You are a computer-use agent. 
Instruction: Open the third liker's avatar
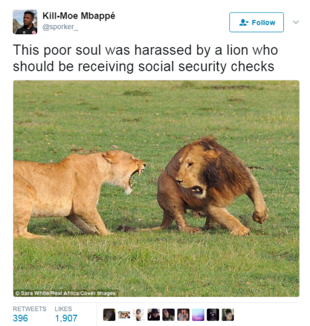click(139, 315)
